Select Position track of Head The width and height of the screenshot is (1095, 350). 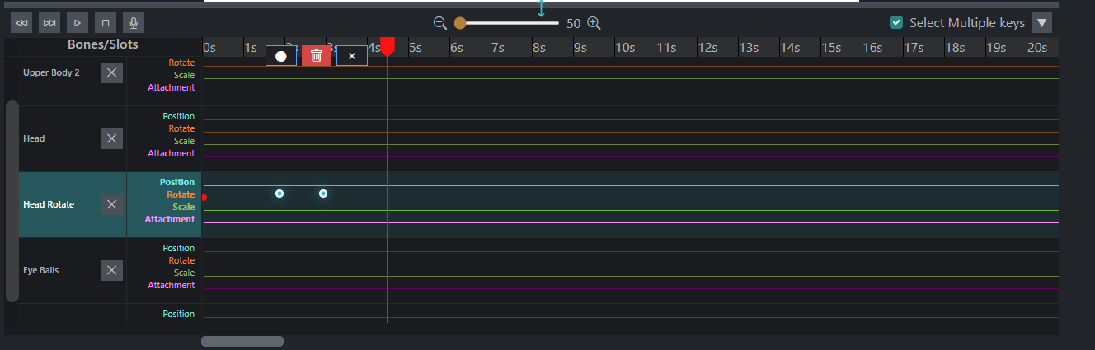point(178,116)
